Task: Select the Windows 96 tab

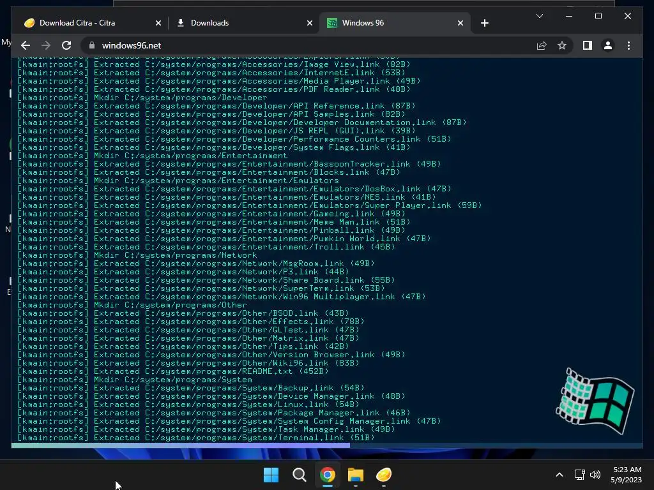Action: (x=395, y=23)
